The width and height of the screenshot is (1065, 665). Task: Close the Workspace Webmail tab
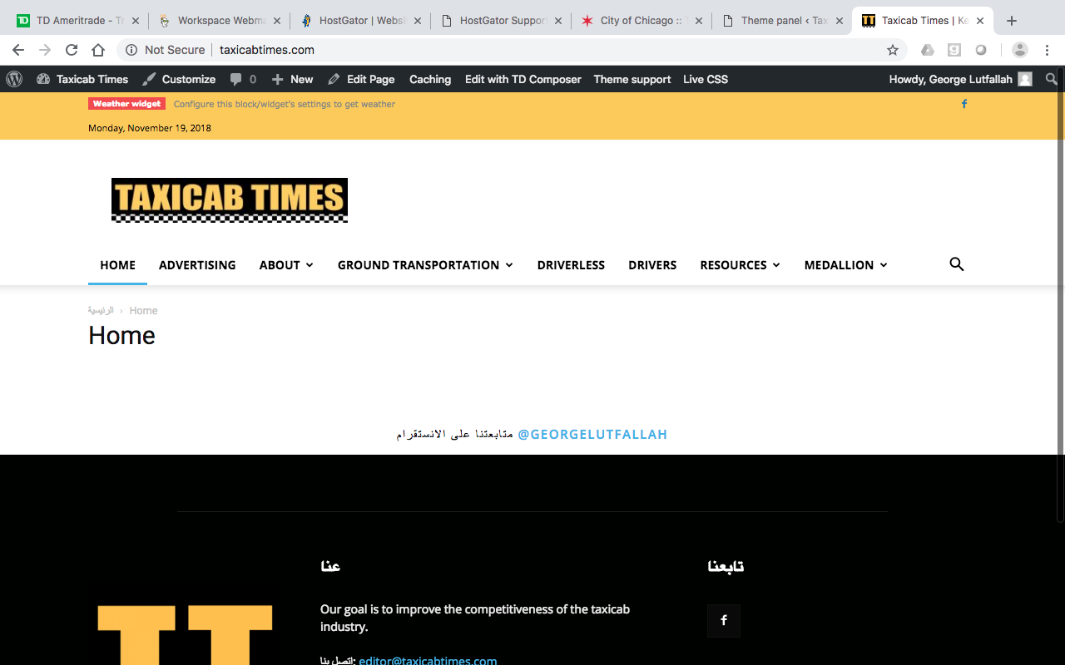276,21
